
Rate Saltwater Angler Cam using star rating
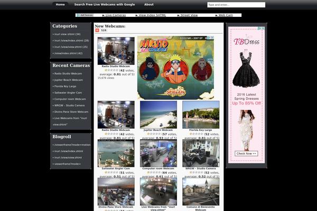(x=111, y=172)
